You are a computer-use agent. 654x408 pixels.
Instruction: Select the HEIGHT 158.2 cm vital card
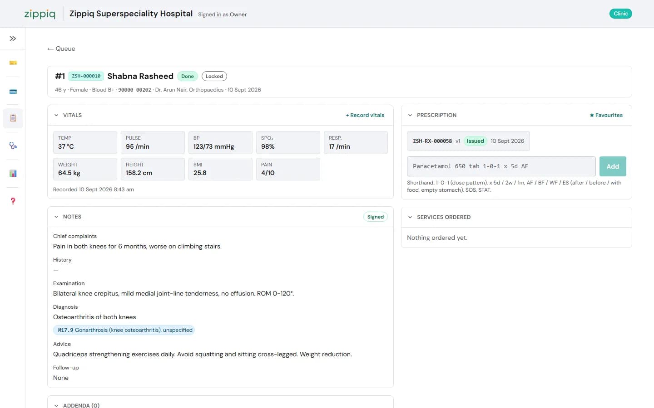pyautogui.click(x=153, y=169)
